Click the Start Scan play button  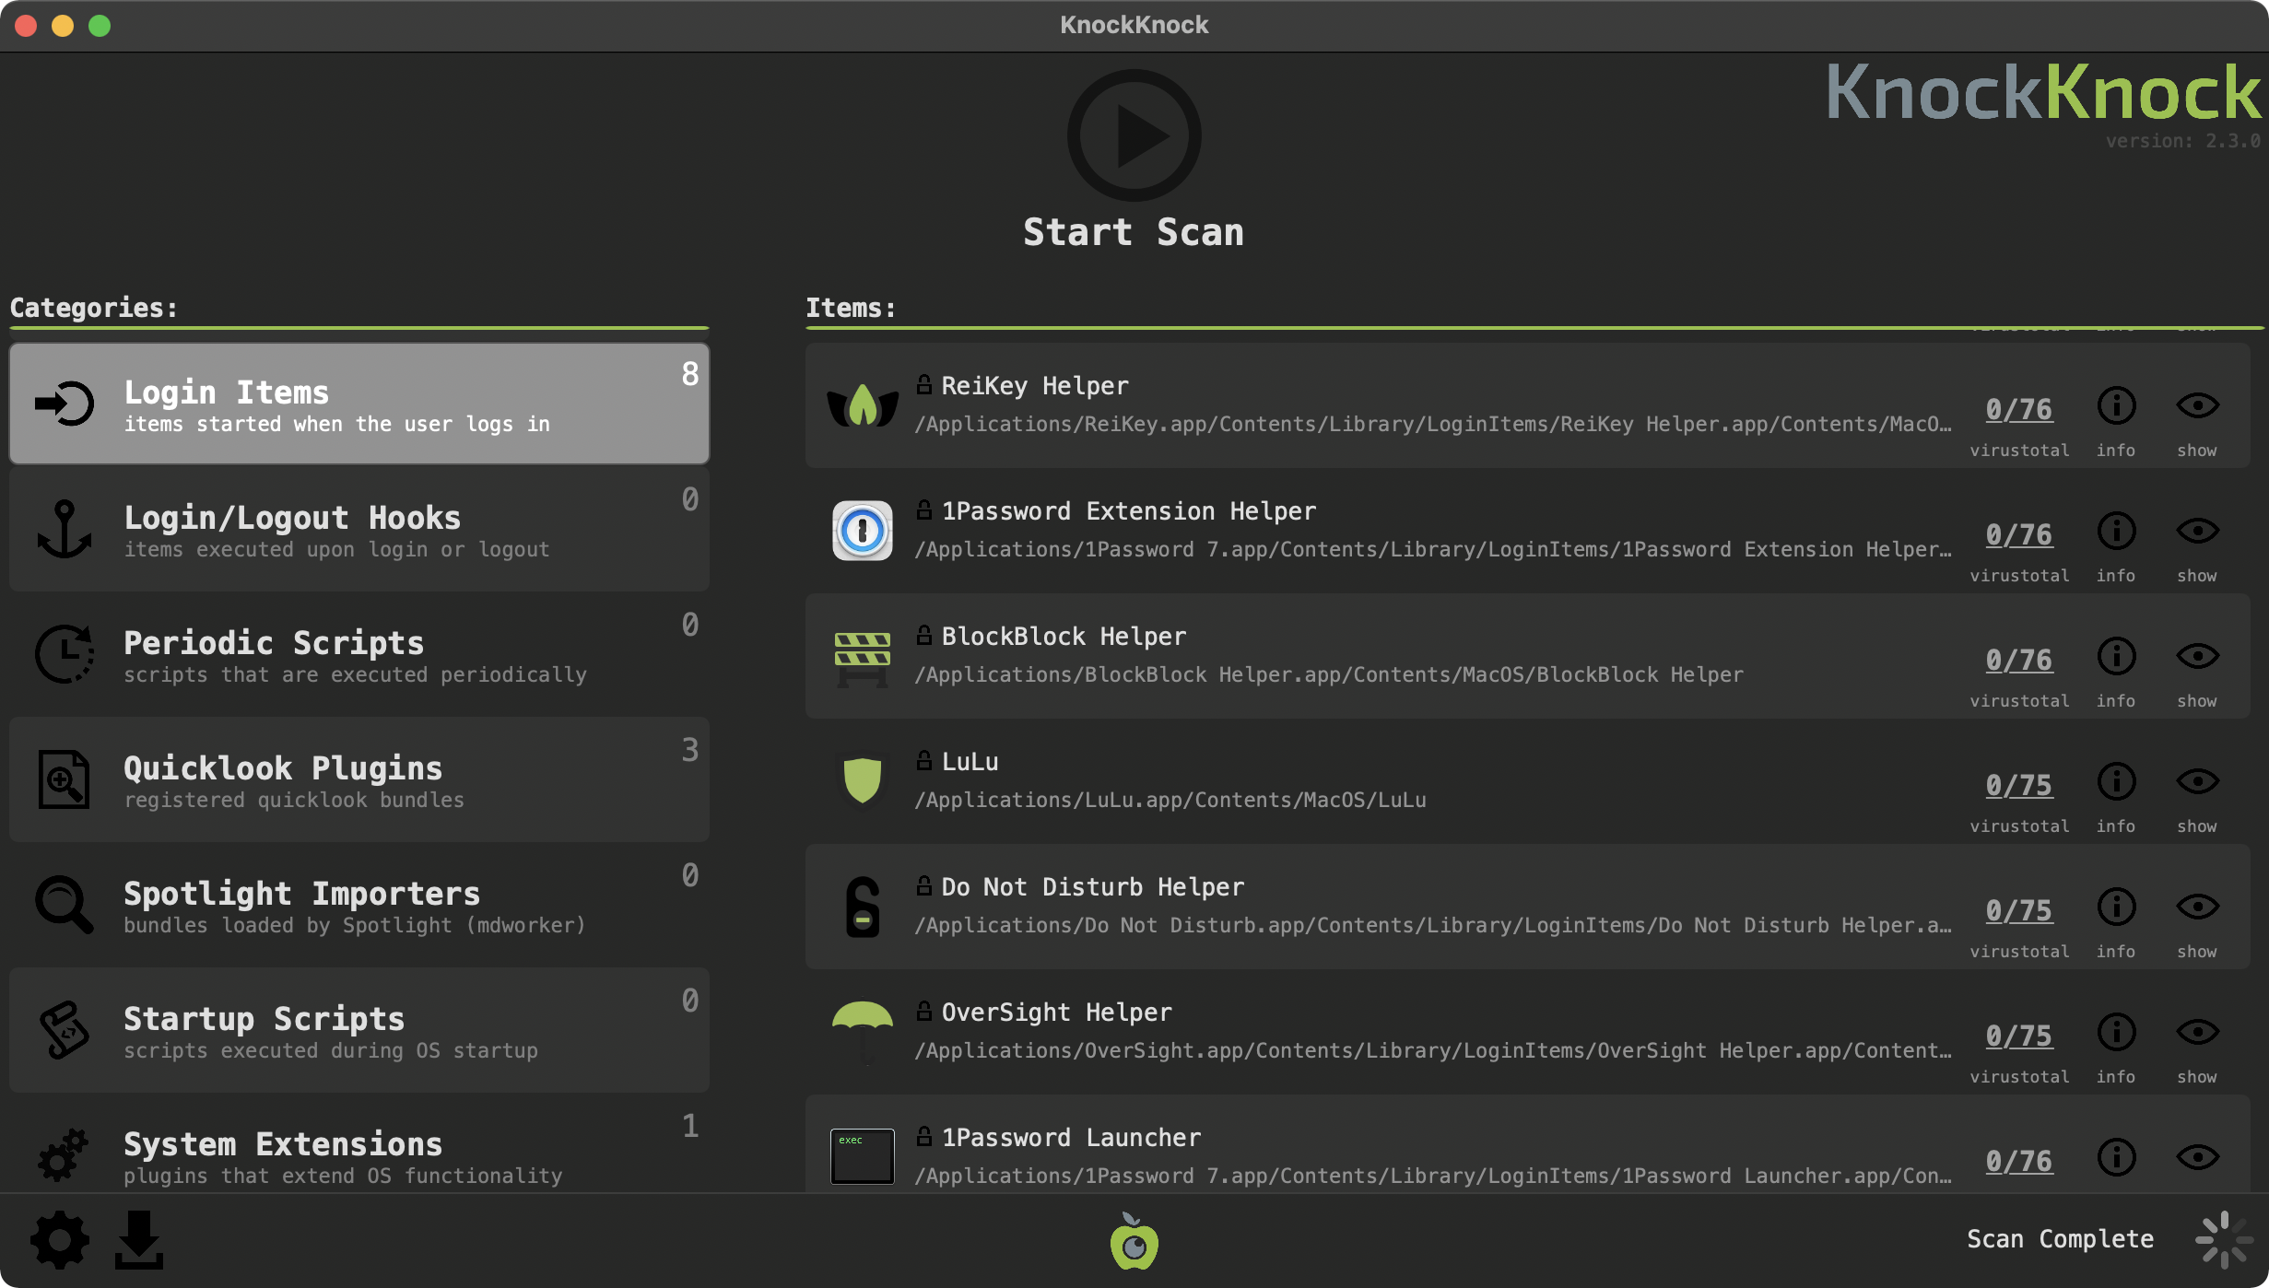(x=1134, y=140)
